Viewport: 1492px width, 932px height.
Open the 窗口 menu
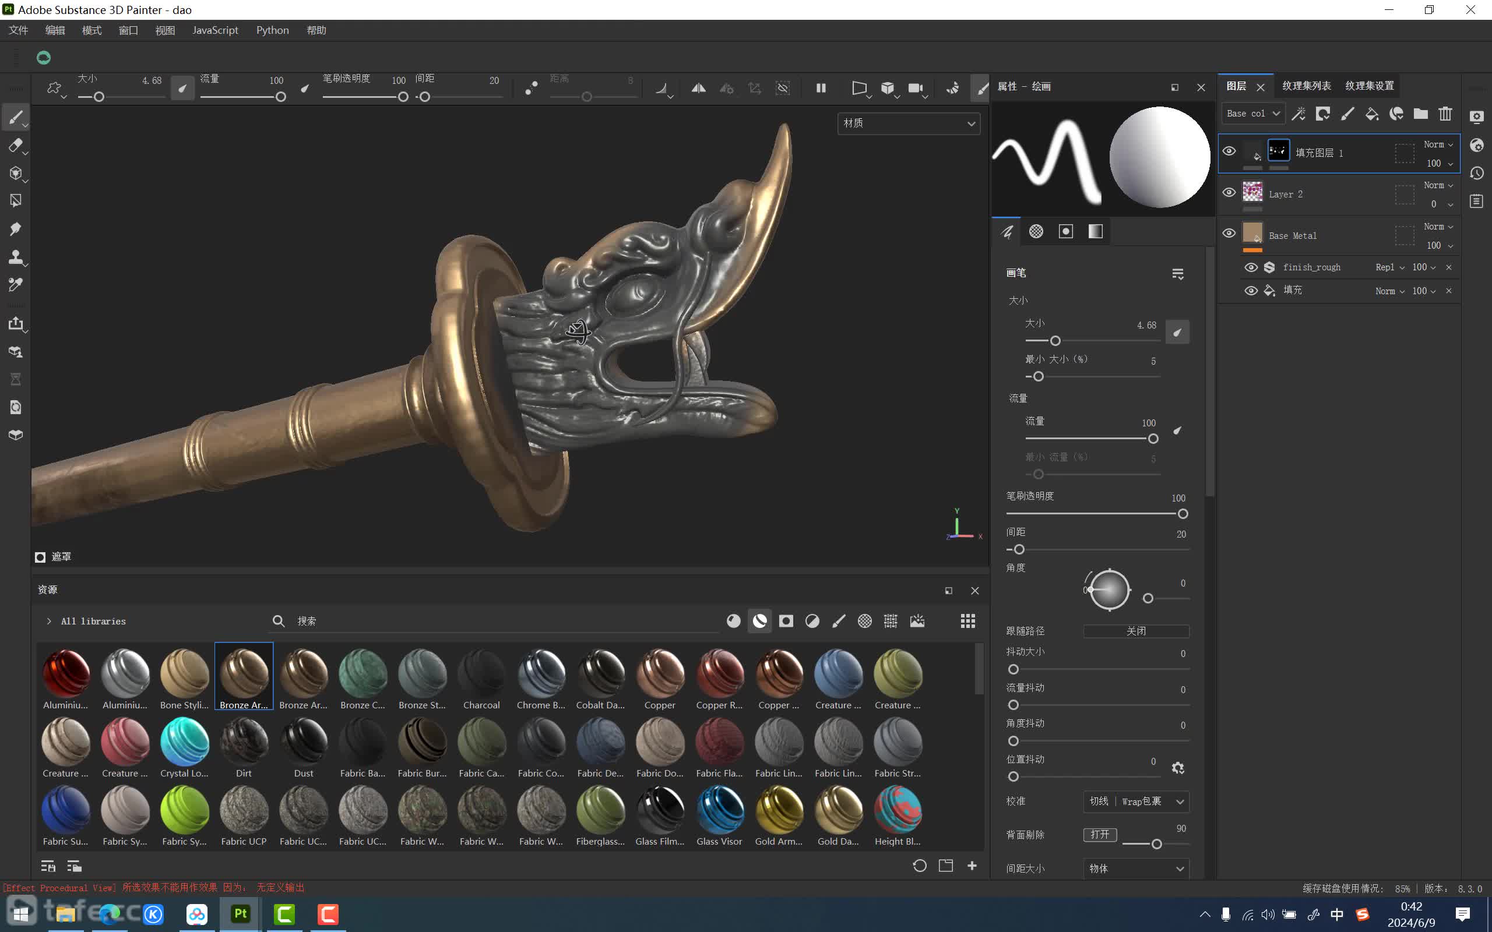point(128,30)
